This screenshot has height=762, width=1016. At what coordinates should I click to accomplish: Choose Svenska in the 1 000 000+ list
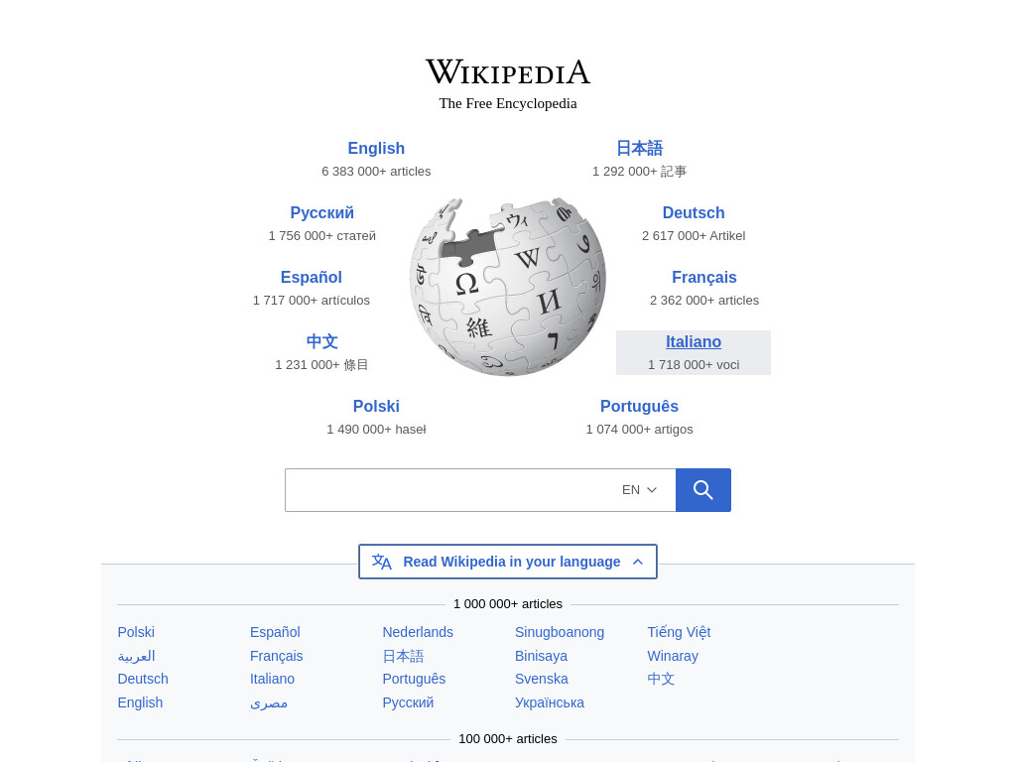[x=541, y=679]
